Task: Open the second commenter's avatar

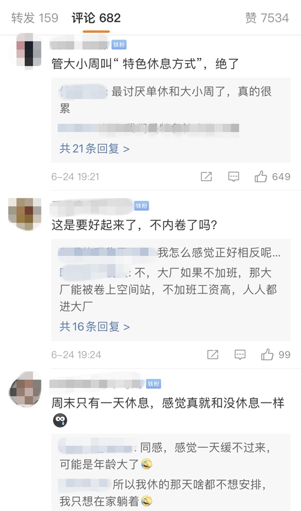Action: (x=25, y=214)
